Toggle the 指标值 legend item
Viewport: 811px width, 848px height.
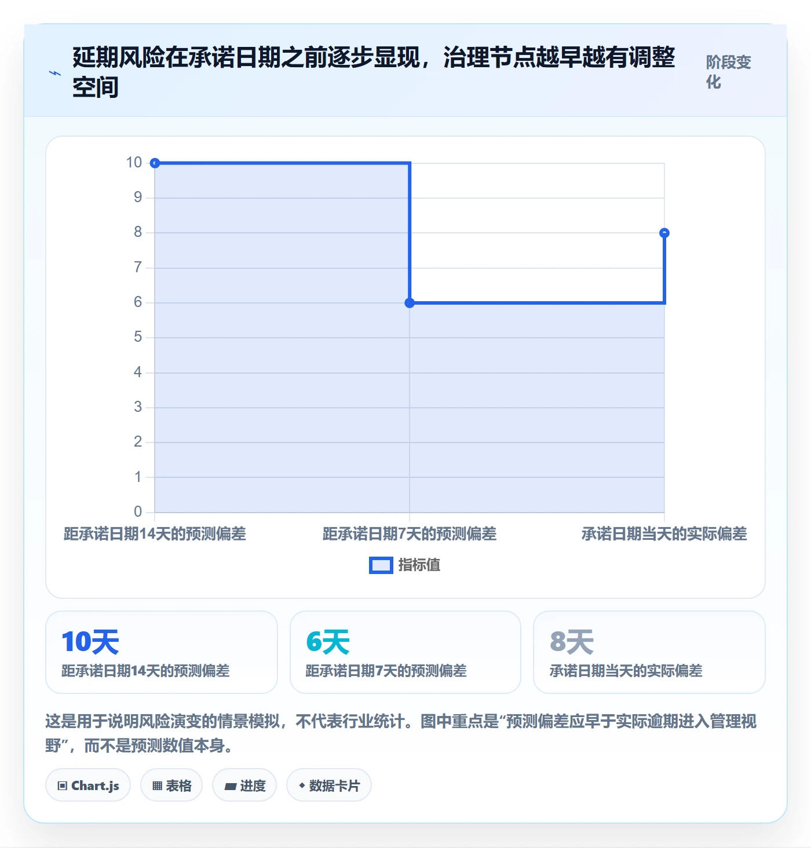tap(405, 565)
